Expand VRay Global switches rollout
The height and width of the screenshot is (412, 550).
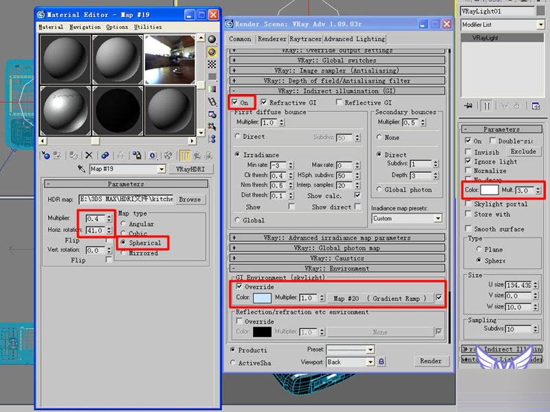[337, 60]
